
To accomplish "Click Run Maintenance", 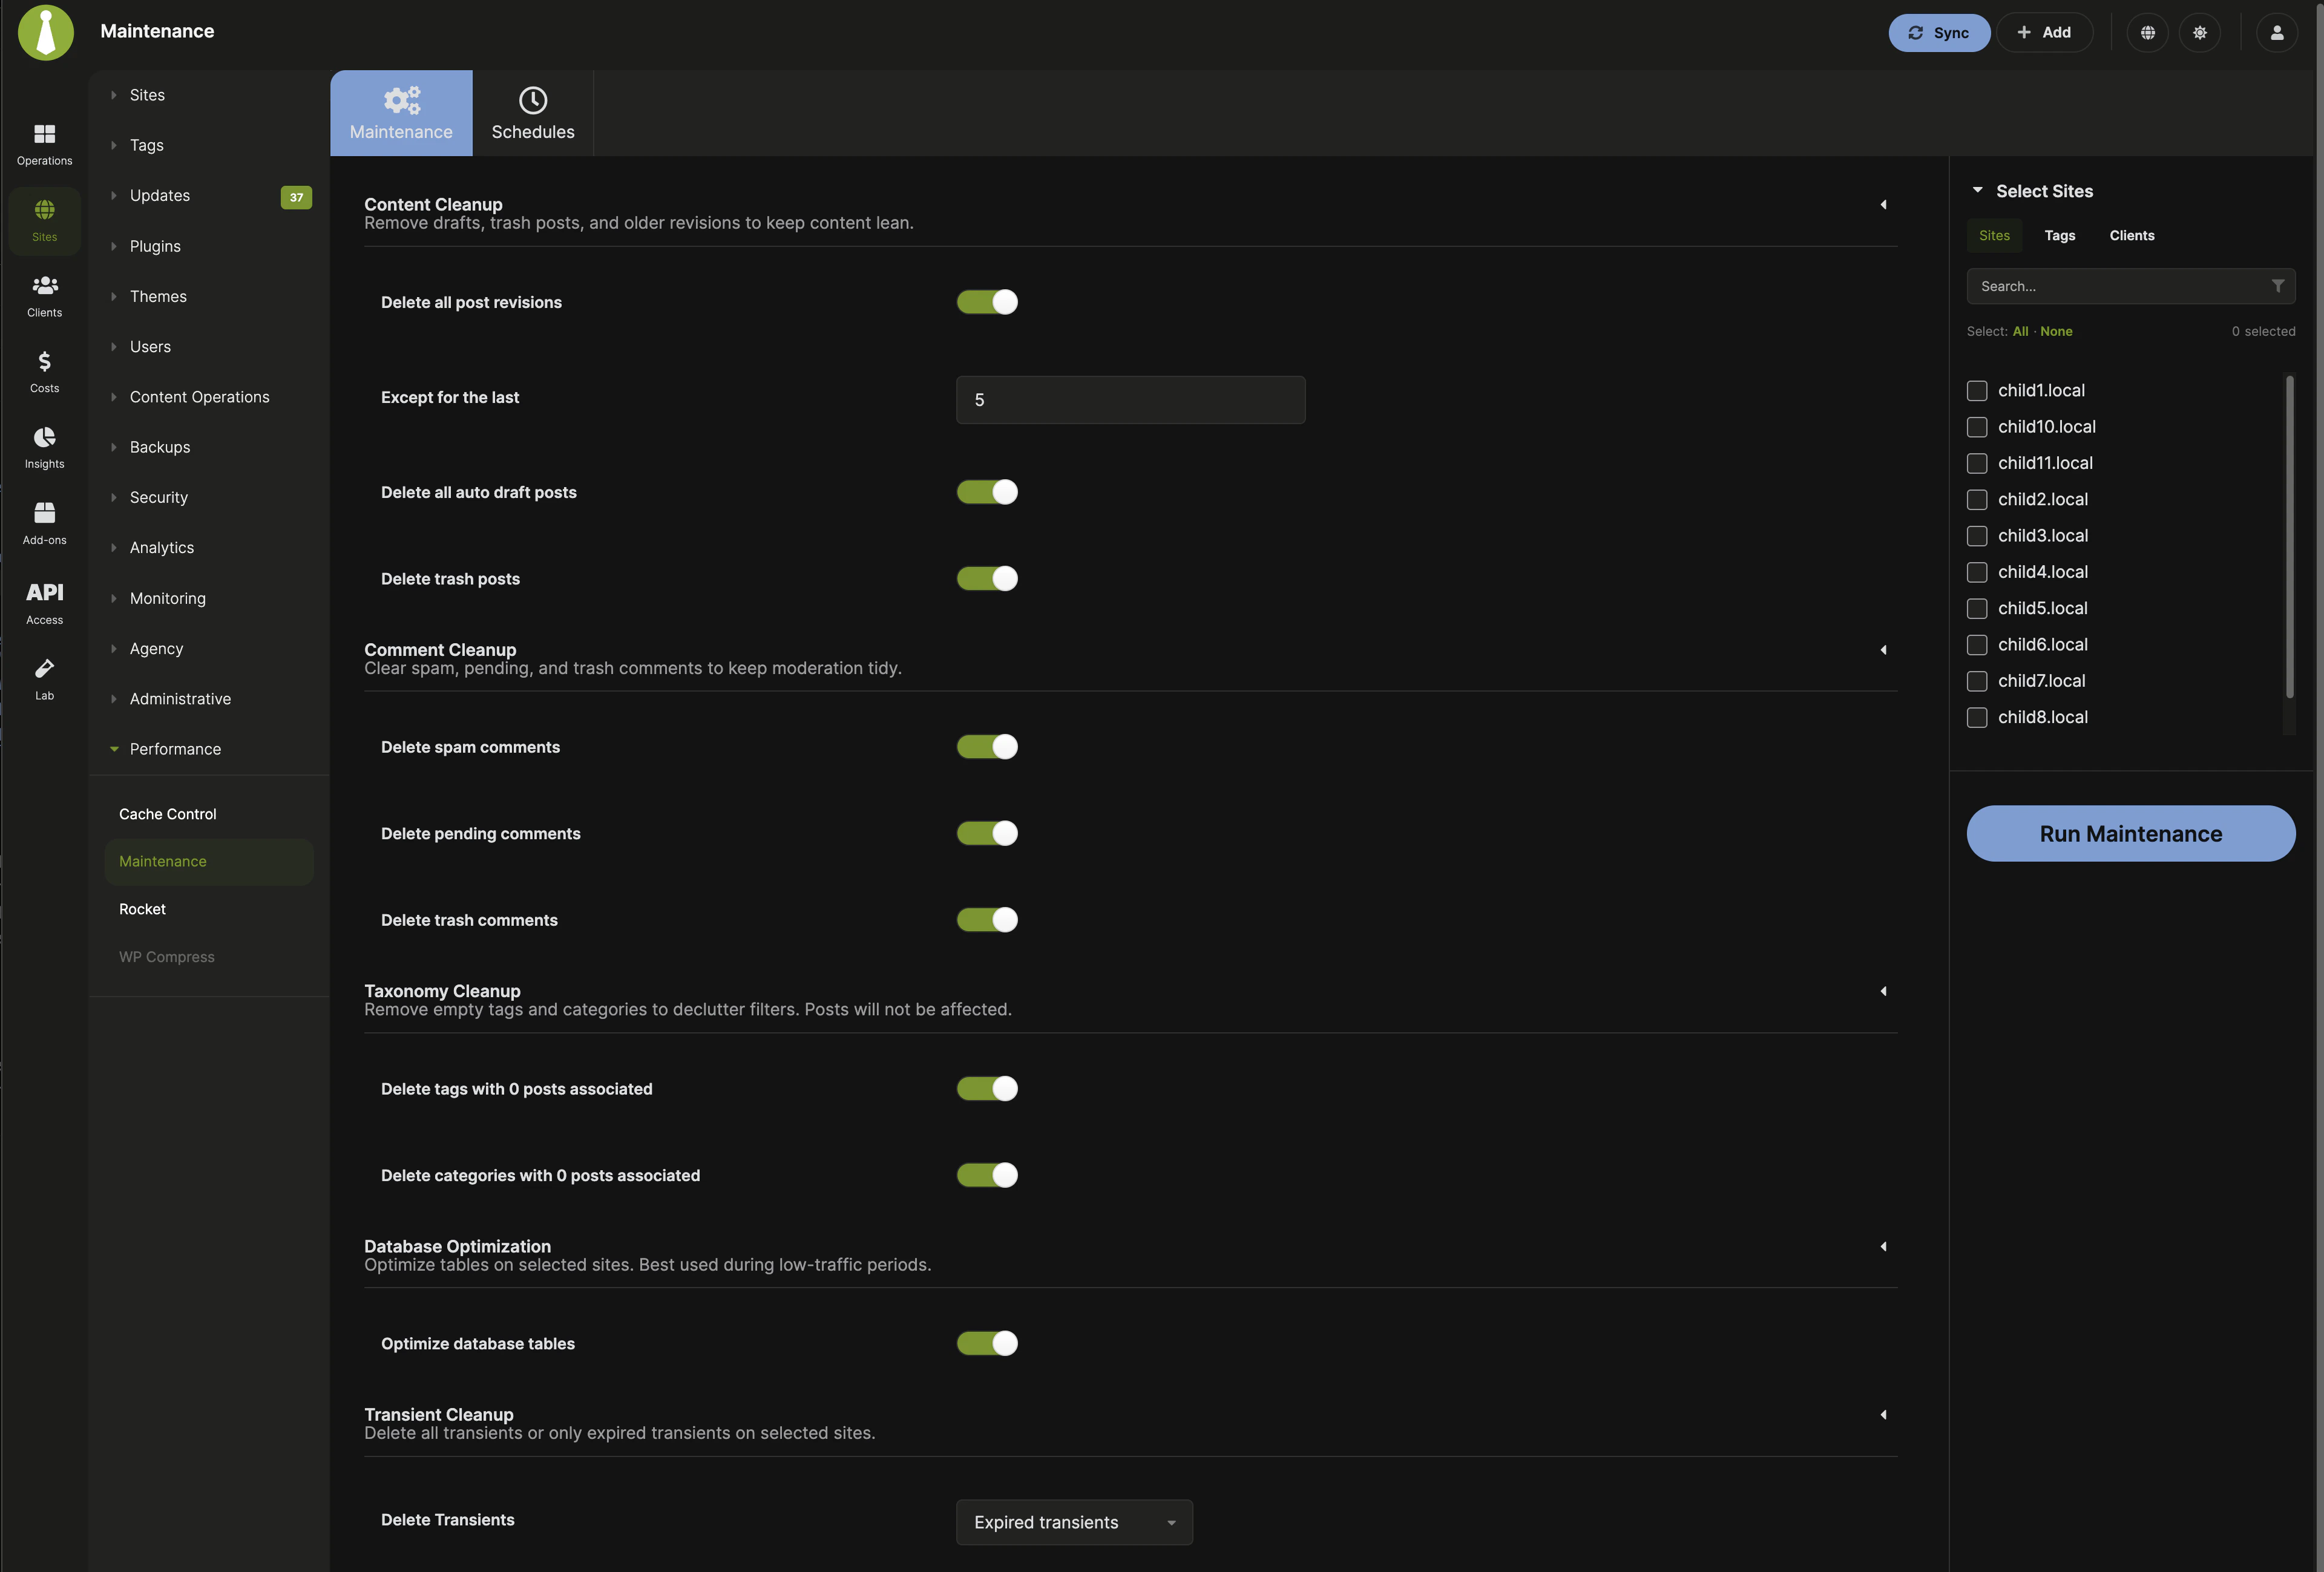I will pyautogui.click(x=2130, y=833).
